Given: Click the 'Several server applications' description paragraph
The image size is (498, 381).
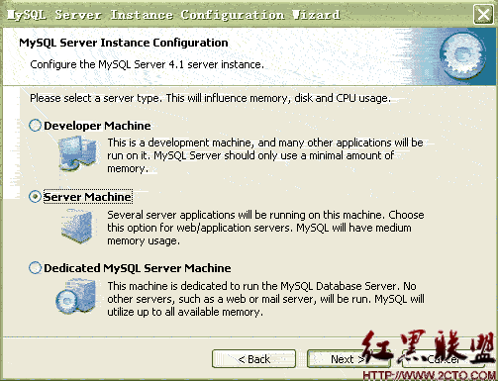Looking at the screenshot, I should [265, 228].
